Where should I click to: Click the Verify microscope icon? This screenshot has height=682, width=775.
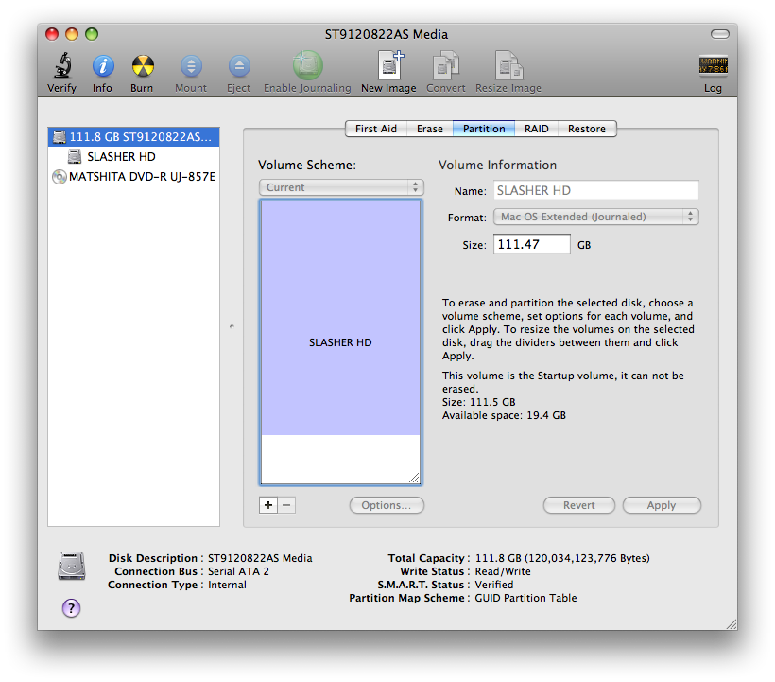click(62, 66)
